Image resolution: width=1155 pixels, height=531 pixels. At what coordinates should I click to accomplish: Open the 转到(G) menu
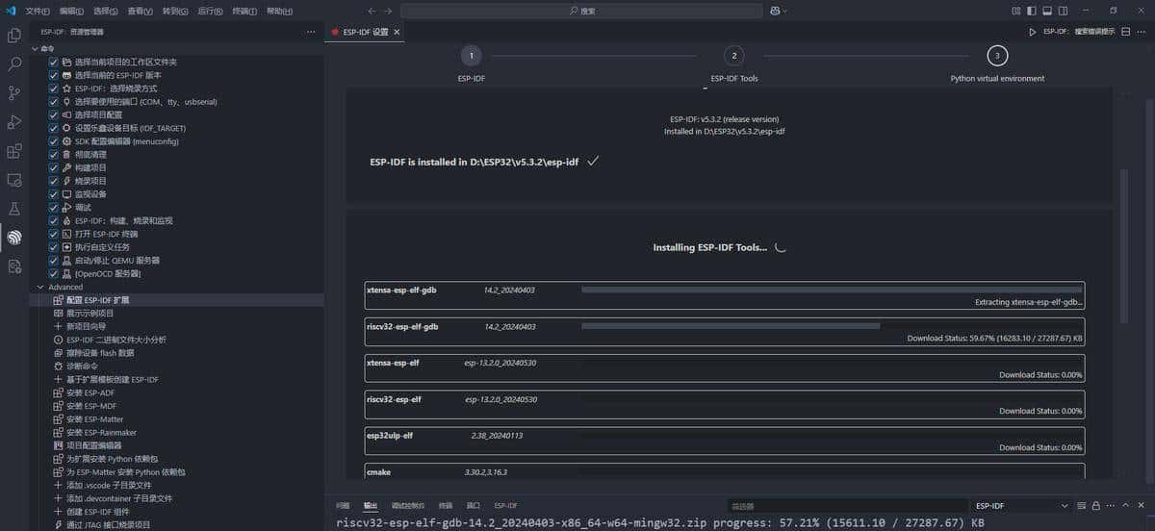click(175, 11)
